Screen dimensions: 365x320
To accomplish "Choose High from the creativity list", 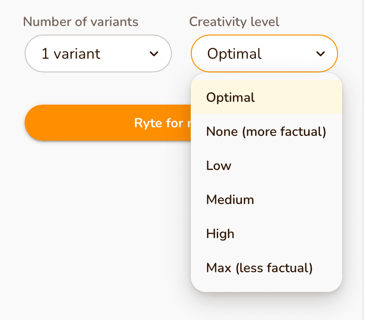I will click(x=220, y=234).
